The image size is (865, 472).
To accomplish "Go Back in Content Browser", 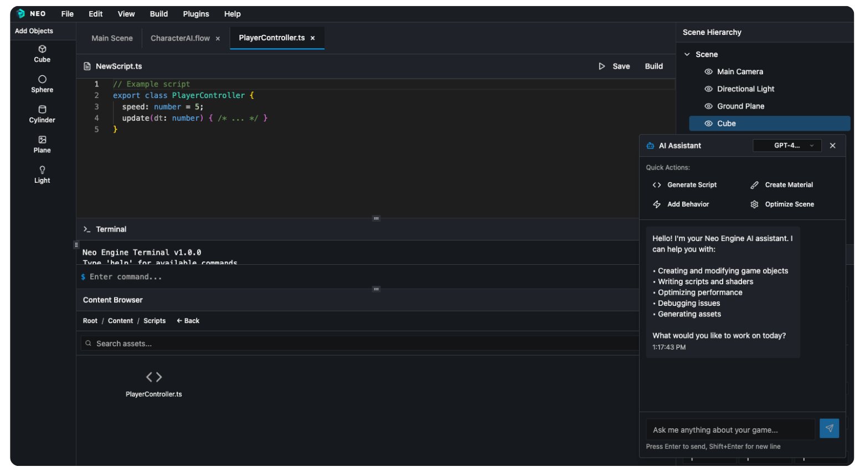I will [x=188, y=321].
